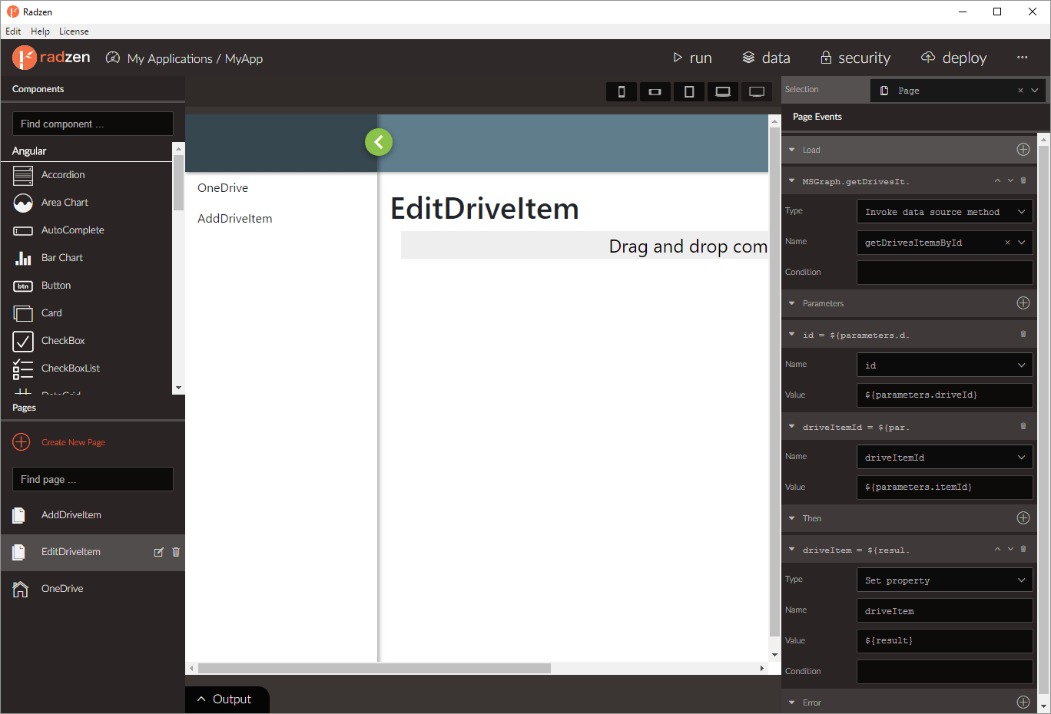The height and width of the screenshot is (714, 1051).
Task: Delete the id parameter
Action: pyautogui.click(x=1023, y=334)
